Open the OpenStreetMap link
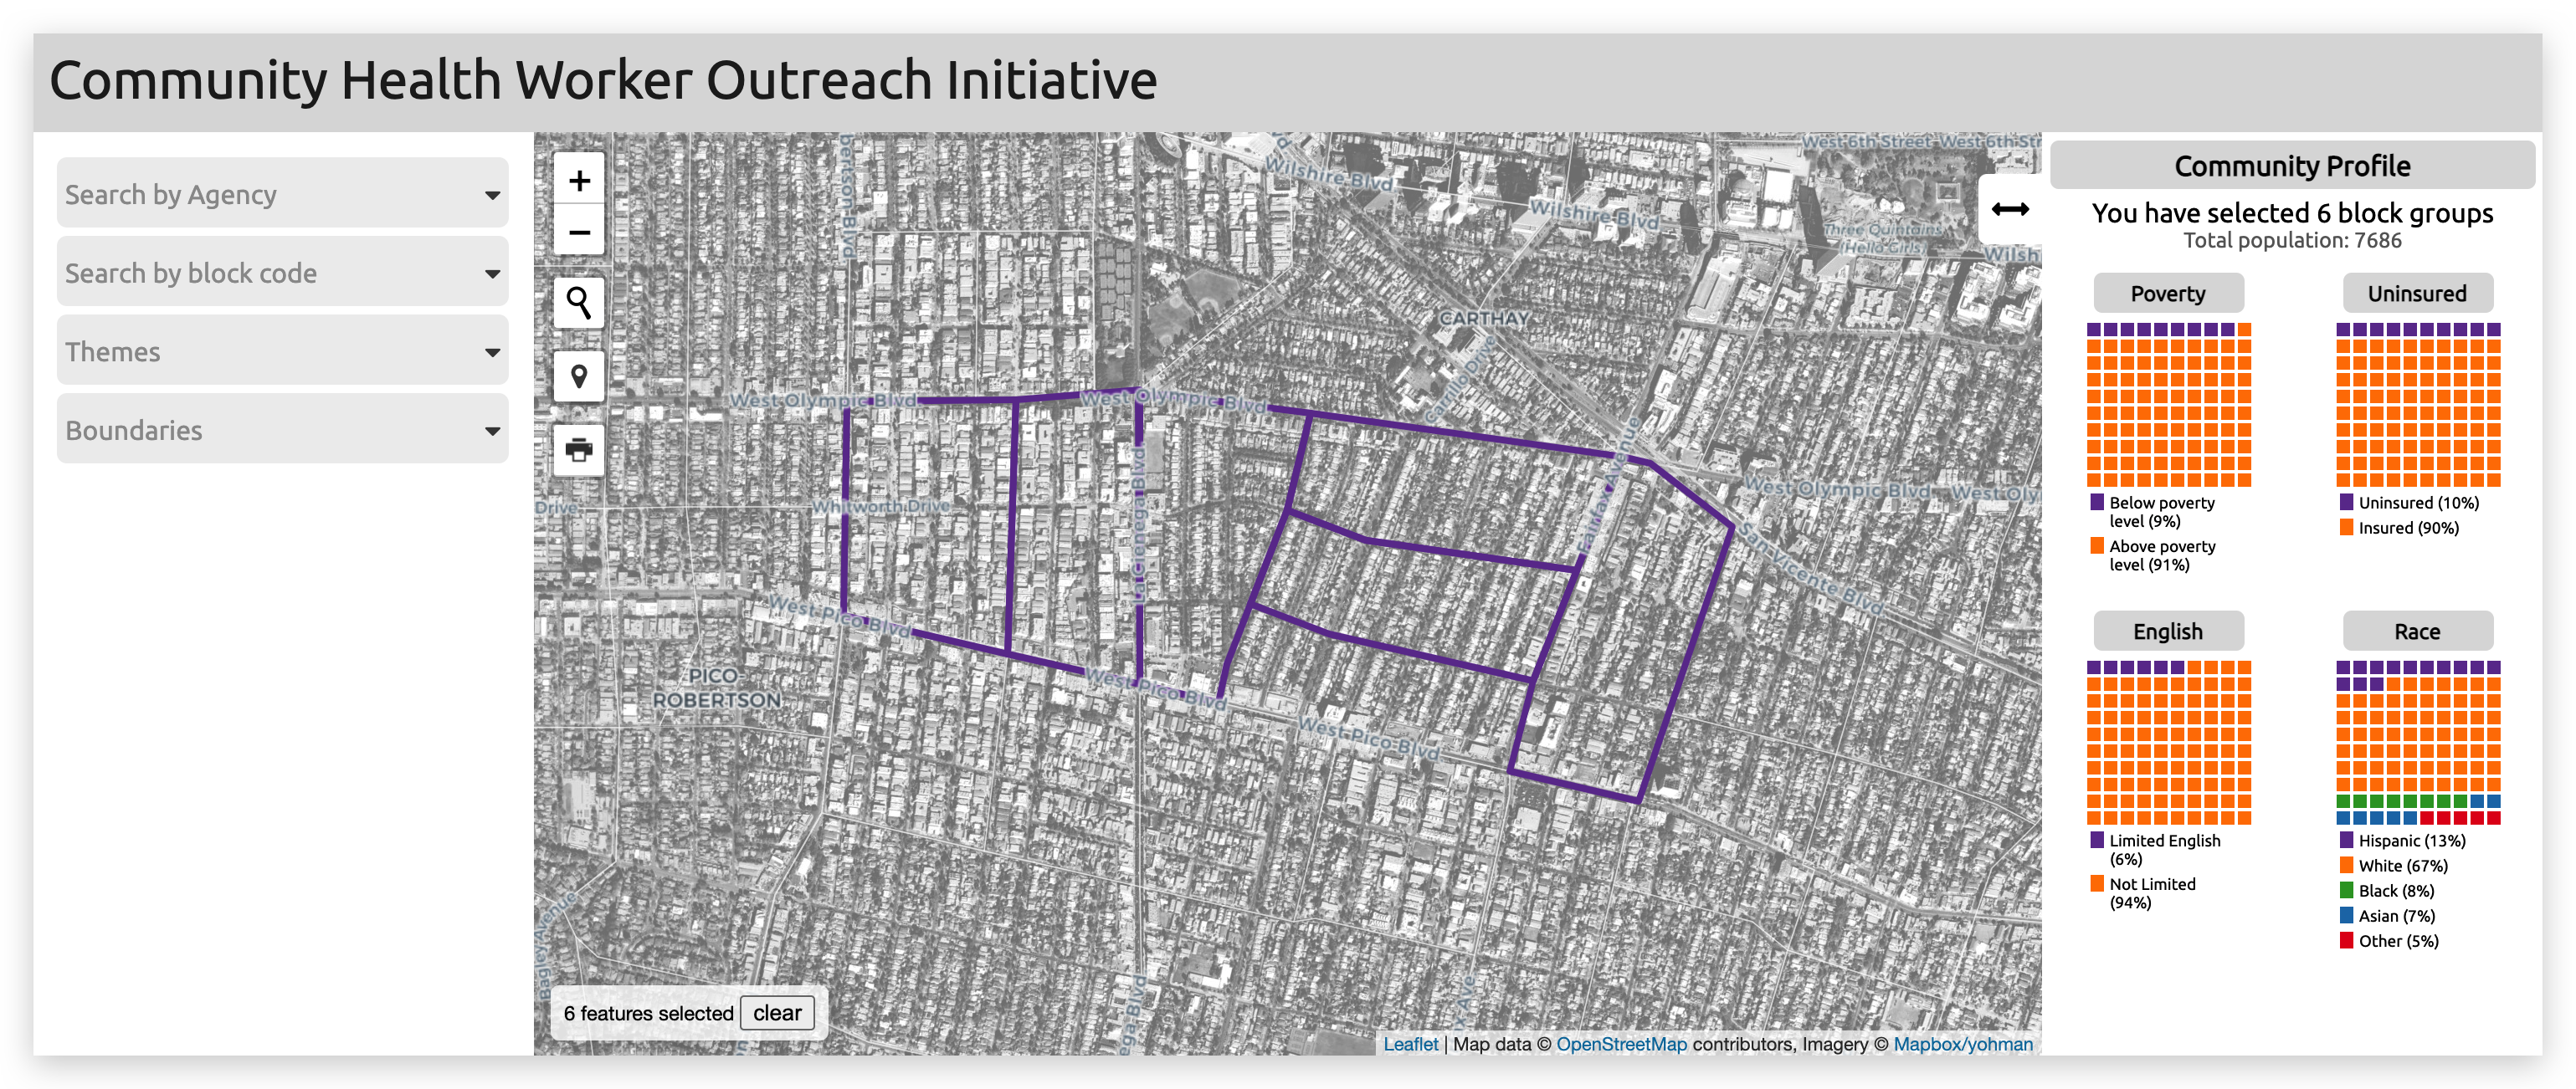Screen dimensions: 2576x1089 tap(1621, 1044)
